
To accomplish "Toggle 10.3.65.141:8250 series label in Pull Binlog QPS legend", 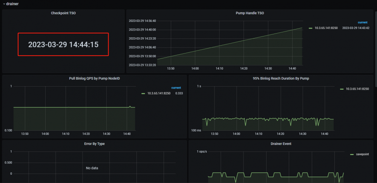I will [159, 93].
